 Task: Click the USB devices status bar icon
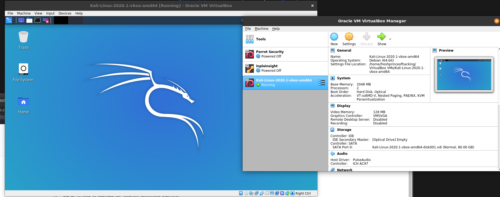click(262, 193)
